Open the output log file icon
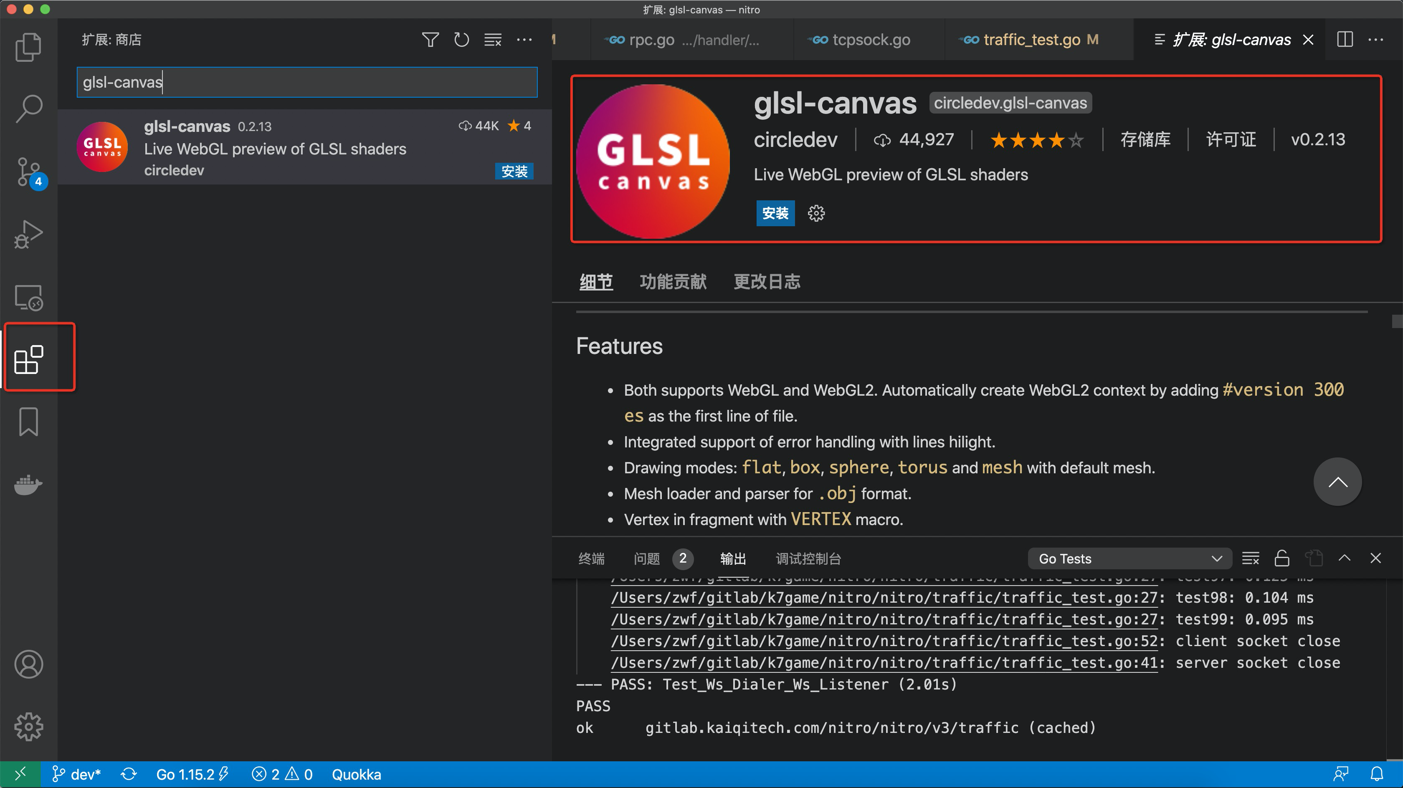 coord(1314,558)
